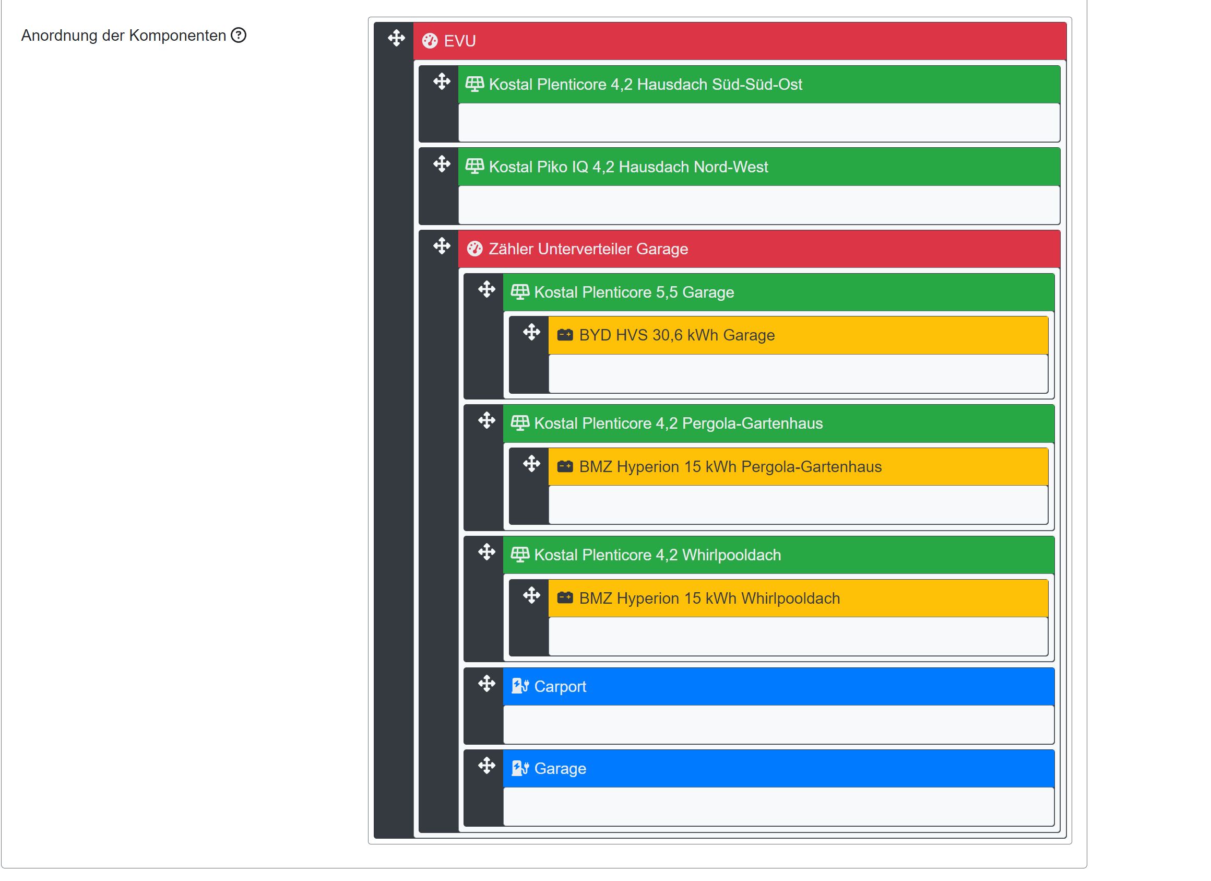The height and width of the screenshot is (881, 1211).
Task: Click help icon beside Anordnung der Komponenten
Action: pos(238,36)
